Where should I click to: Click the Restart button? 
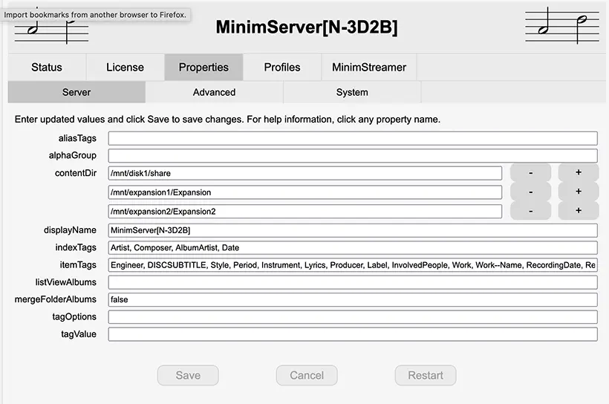426,375
